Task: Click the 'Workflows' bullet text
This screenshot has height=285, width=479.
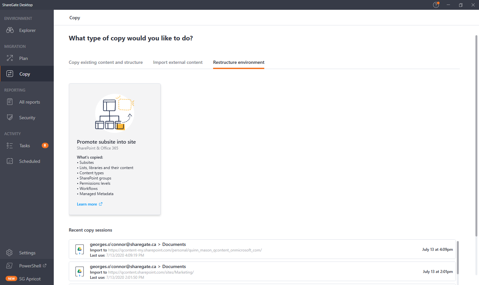Action: tap(89, 189)
